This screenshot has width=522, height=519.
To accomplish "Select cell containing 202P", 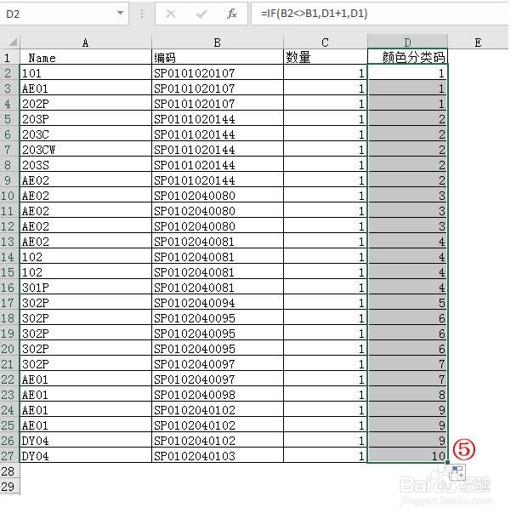I will [86, 103].
